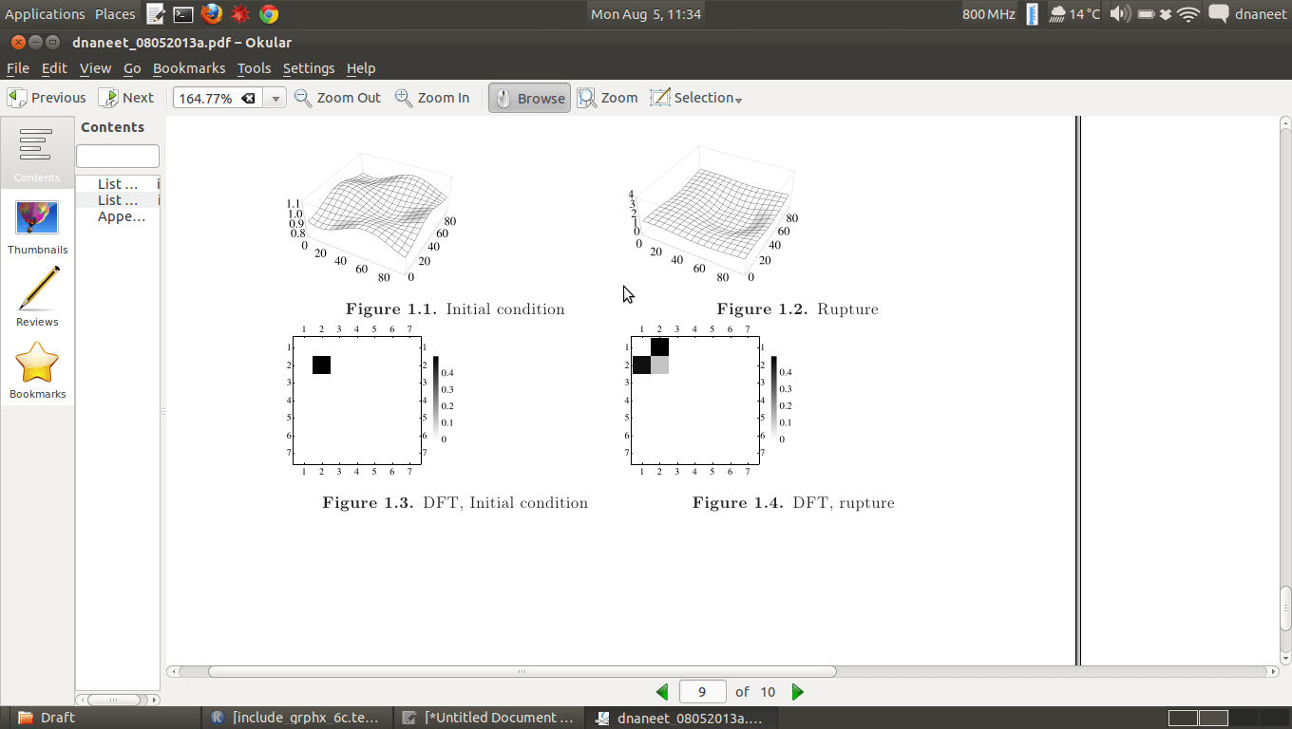
Task: Open the Bookmarks menu
Action: point(189,67)
